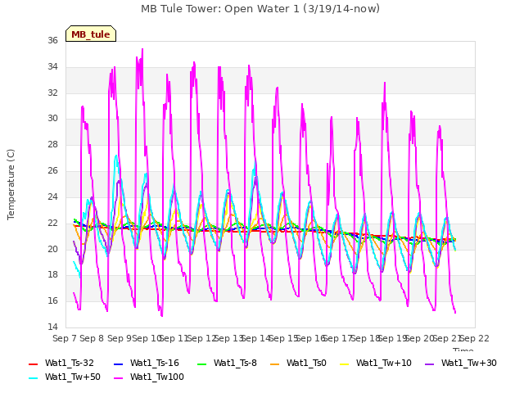Screen dimensions: 524x393
Task: Click the 24 y-axis tick label
Action: [x=52, y=196]
